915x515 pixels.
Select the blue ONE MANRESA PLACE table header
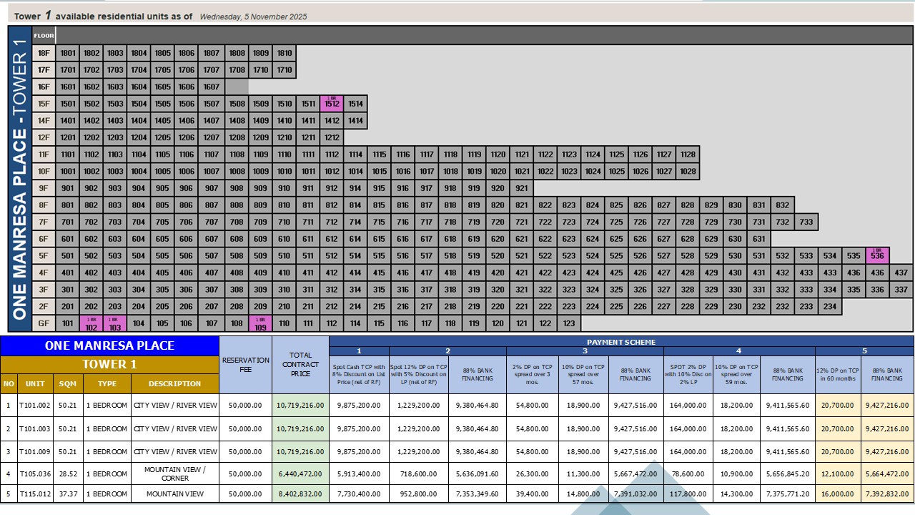(109, 346)
